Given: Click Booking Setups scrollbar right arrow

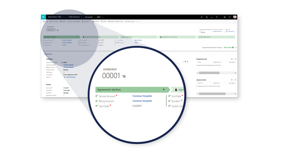Looking at the screenshot, I should click(x=235, y=73).
